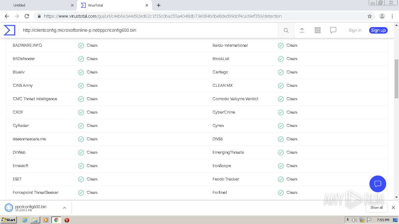
Task: Select the BADWARE.INFO row label
Action: 27,45
